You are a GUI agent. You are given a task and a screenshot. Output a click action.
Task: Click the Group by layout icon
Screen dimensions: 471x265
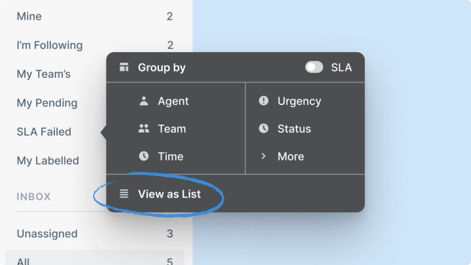pos(124,67)
